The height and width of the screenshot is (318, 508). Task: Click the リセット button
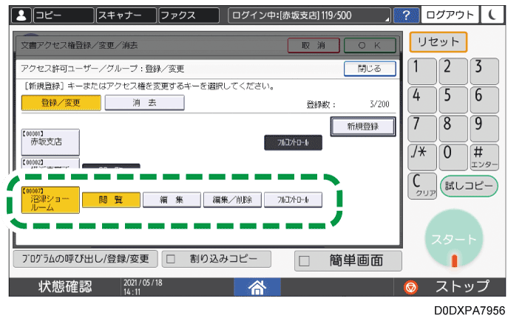[438, 42]
